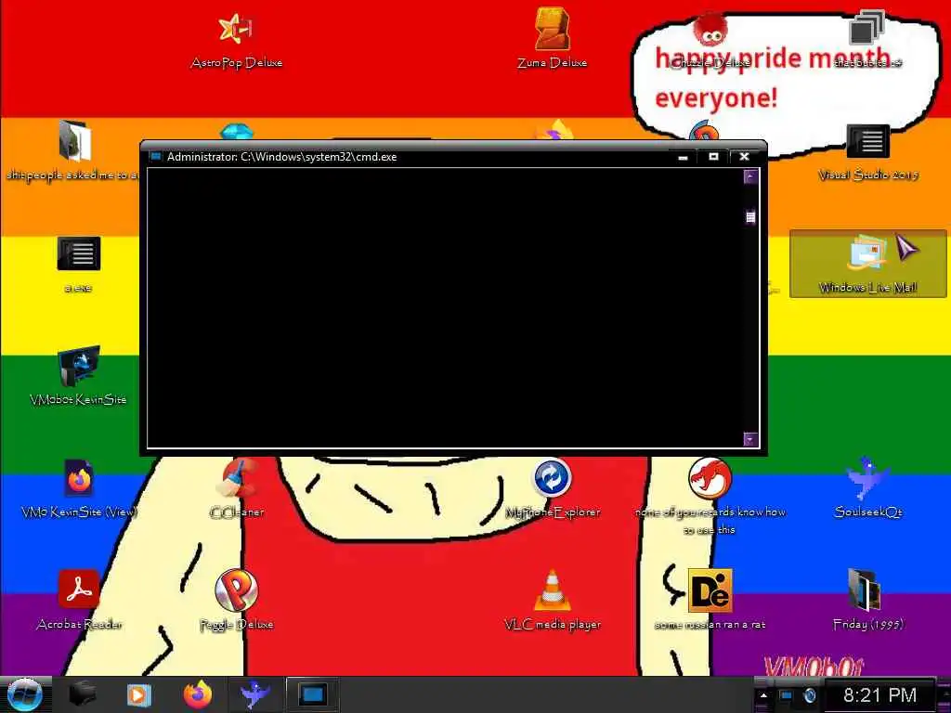
Task: Click the cmd.exe window title text
Action: (282, 156)
